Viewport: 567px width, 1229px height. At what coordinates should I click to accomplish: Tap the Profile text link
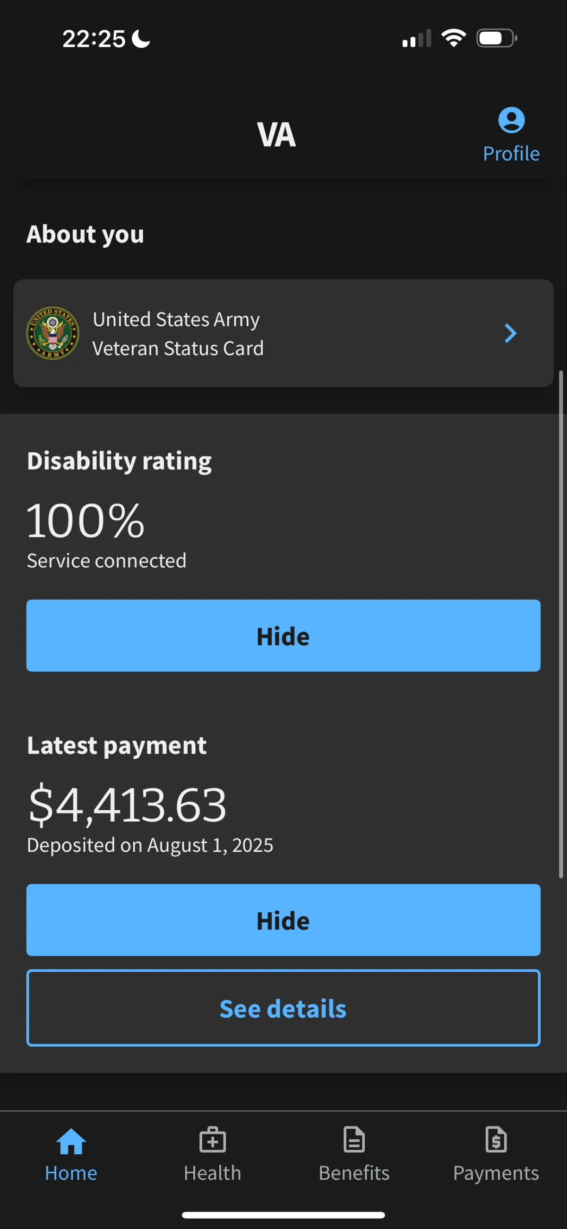511,154
